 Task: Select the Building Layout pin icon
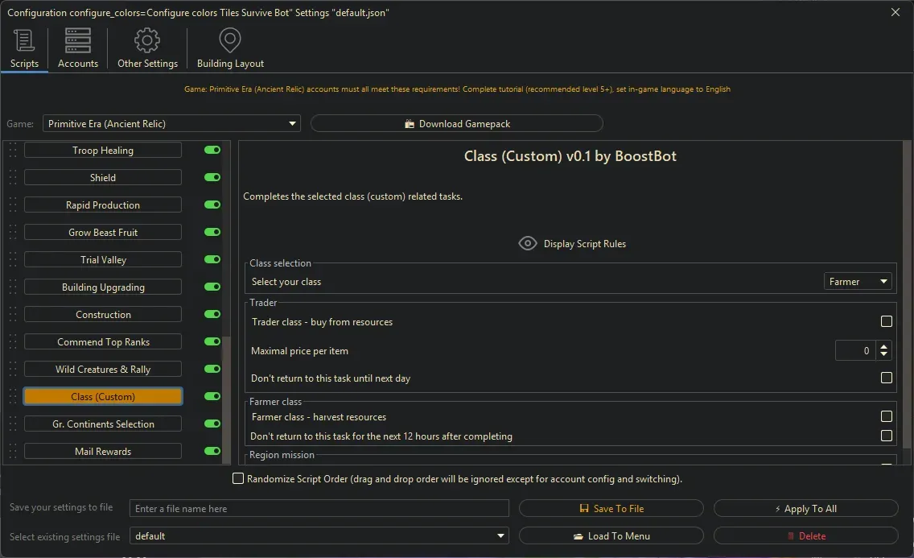point(230,39)
